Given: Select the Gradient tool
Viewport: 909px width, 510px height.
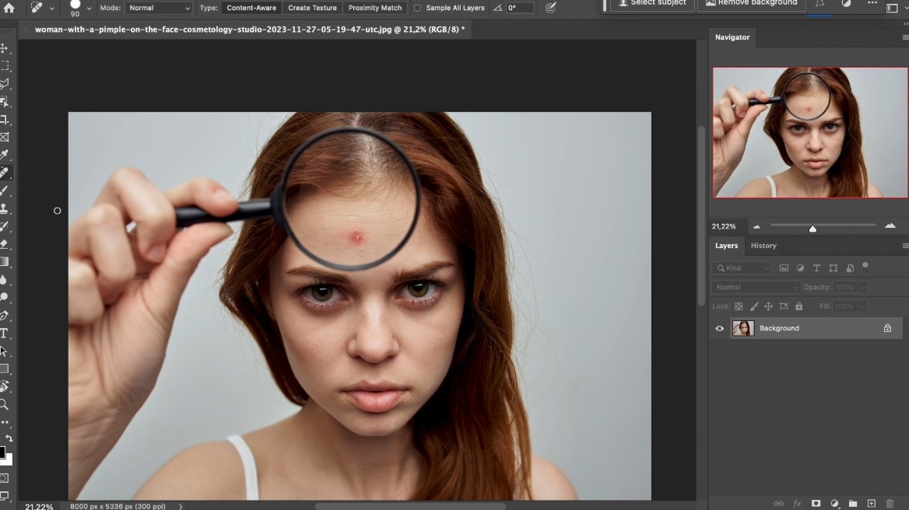Looking at the screenshot, I should coord(5,262).
